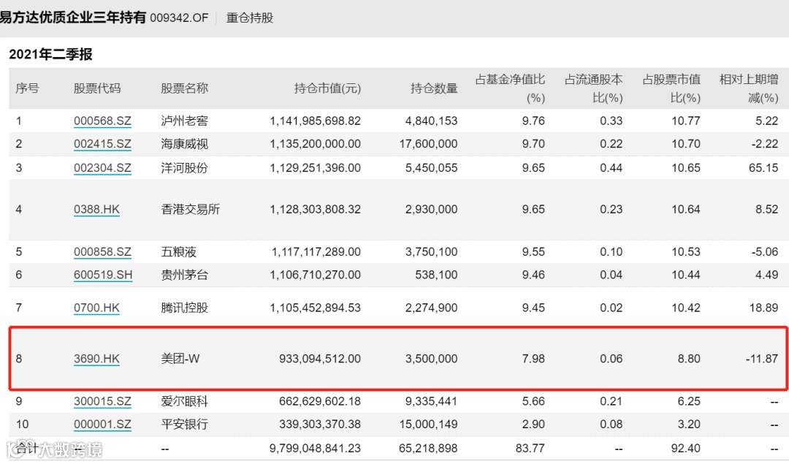Open stock code link 0700.HK
Image resolution: width=789 pixels, height=464 pixels.
96,308
